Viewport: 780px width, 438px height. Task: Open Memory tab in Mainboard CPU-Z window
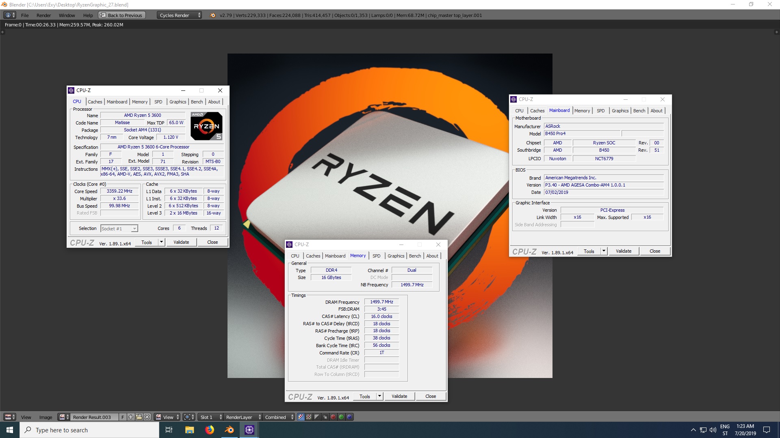pos(582,111)
